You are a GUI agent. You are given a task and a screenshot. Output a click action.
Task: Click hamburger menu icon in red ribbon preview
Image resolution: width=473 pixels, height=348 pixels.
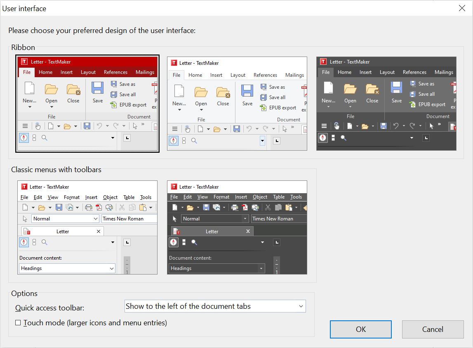[25, 126]
